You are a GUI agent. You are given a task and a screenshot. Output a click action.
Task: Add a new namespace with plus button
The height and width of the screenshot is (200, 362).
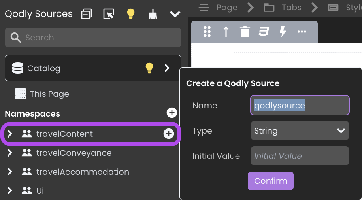[x=172, y=113]
